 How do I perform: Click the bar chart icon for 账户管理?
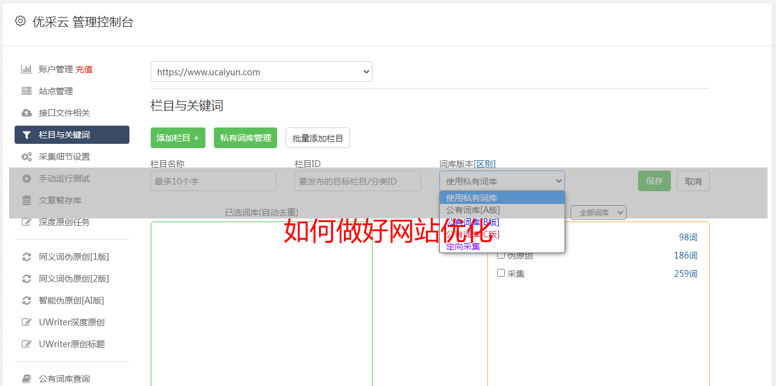click(26, 69)
